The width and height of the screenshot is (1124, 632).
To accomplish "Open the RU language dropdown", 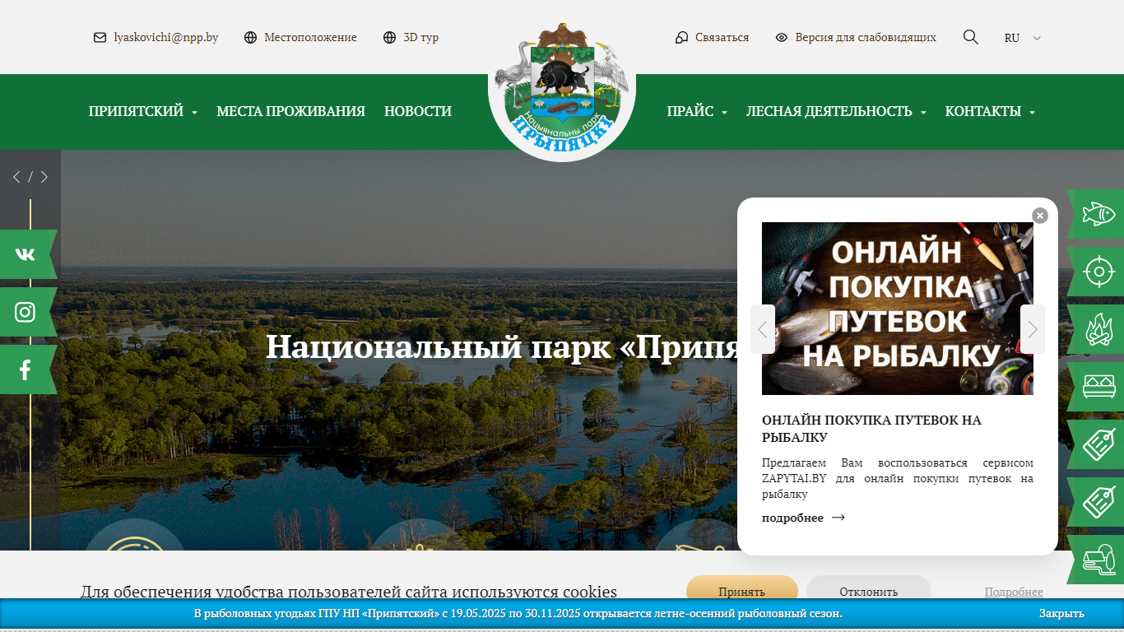I will coord(1023,38).
